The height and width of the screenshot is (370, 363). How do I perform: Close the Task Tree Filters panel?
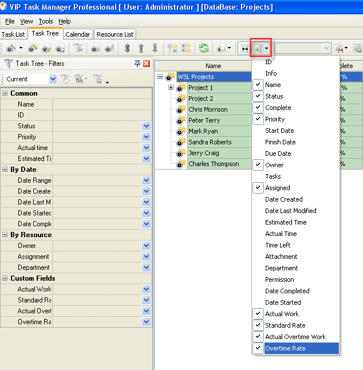[147, 64]
